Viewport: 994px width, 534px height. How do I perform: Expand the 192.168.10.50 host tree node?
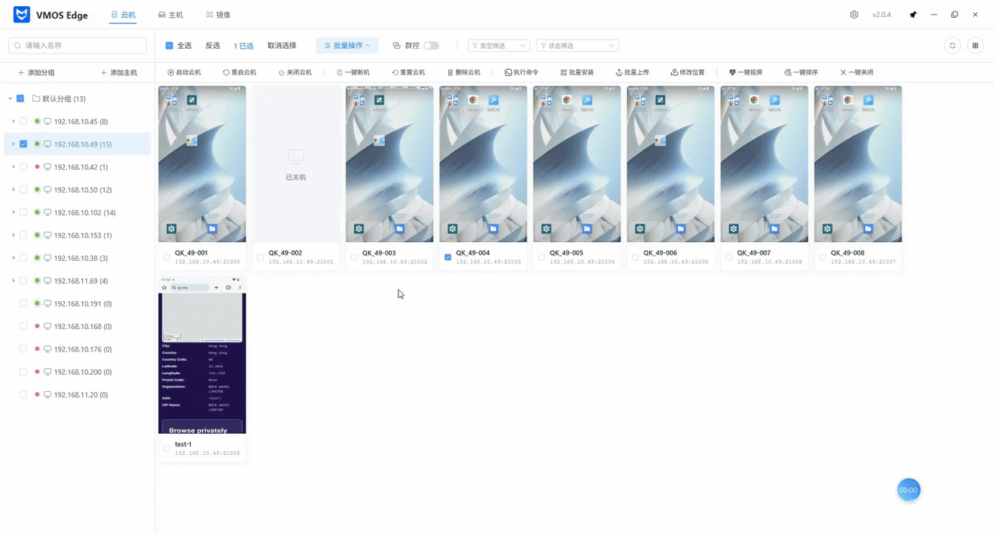pyautogui.click(x=13, y=190)
